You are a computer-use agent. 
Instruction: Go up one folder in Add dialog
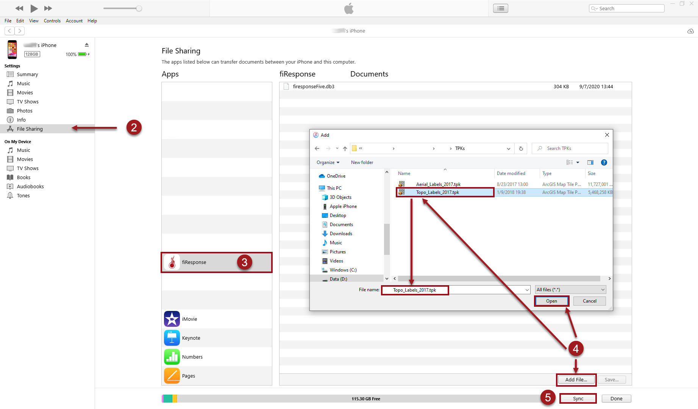(x=345, y=148)
